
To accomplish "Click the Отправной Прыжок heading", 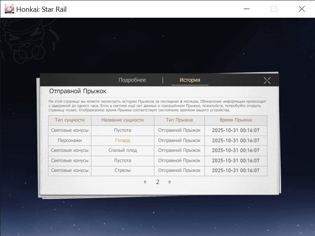I will point(78,91).
